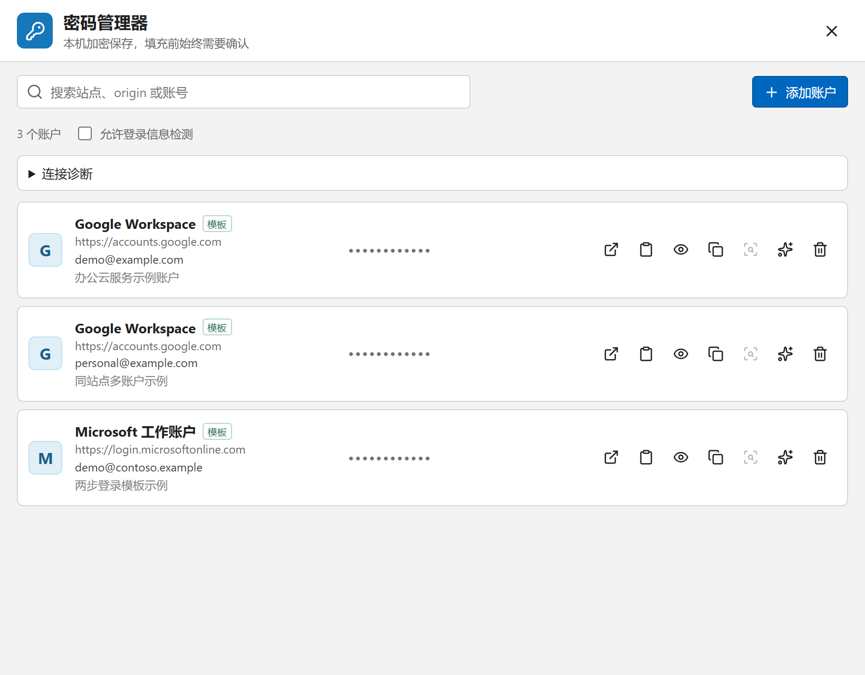Screen dimensions: 865x675
Task: Click scan-search icon for demo@example.com account
Action: click(751, 250)
